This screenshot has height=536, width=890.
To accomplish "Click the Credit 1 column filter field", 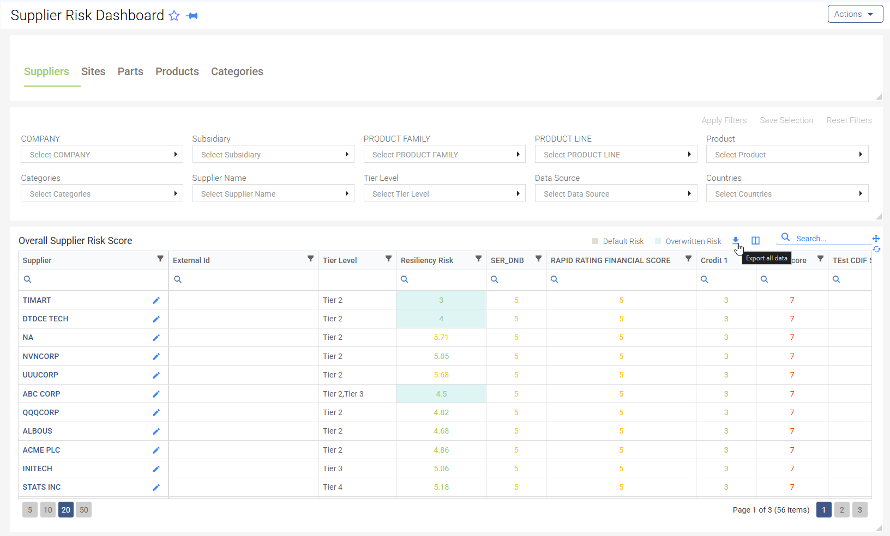I will coord(726,279).
